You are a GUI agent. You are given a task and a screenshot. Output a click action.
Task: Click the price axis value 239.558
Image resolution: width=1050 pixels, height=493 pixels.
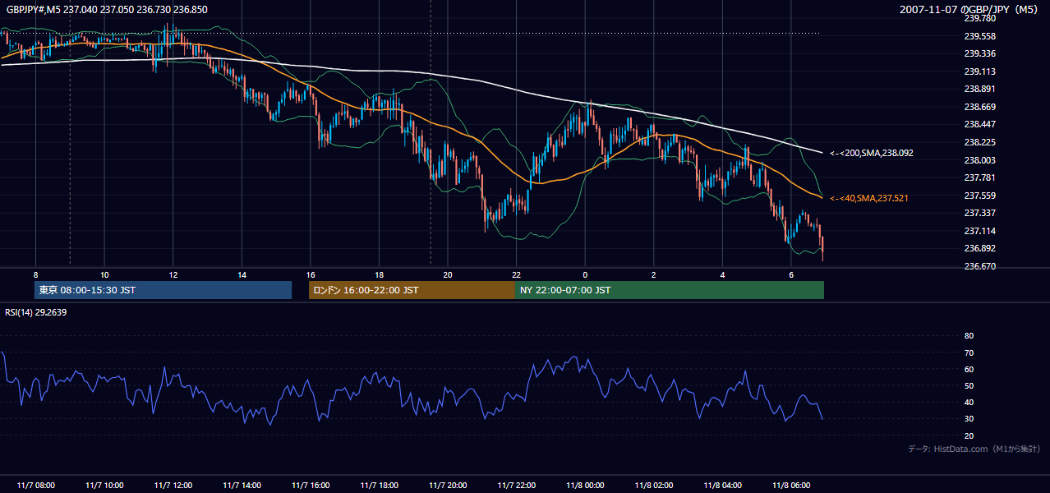pyautogui.click(x=979, y=36)
